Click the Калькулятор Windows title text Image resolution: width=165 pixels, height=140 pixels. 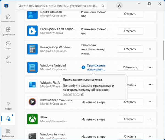tap(56, 47)
